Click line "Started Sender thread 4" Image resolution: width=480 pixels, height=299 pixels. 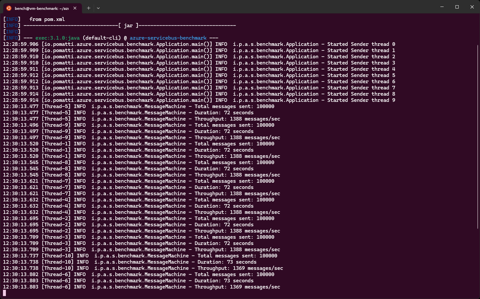click(199, 69)
